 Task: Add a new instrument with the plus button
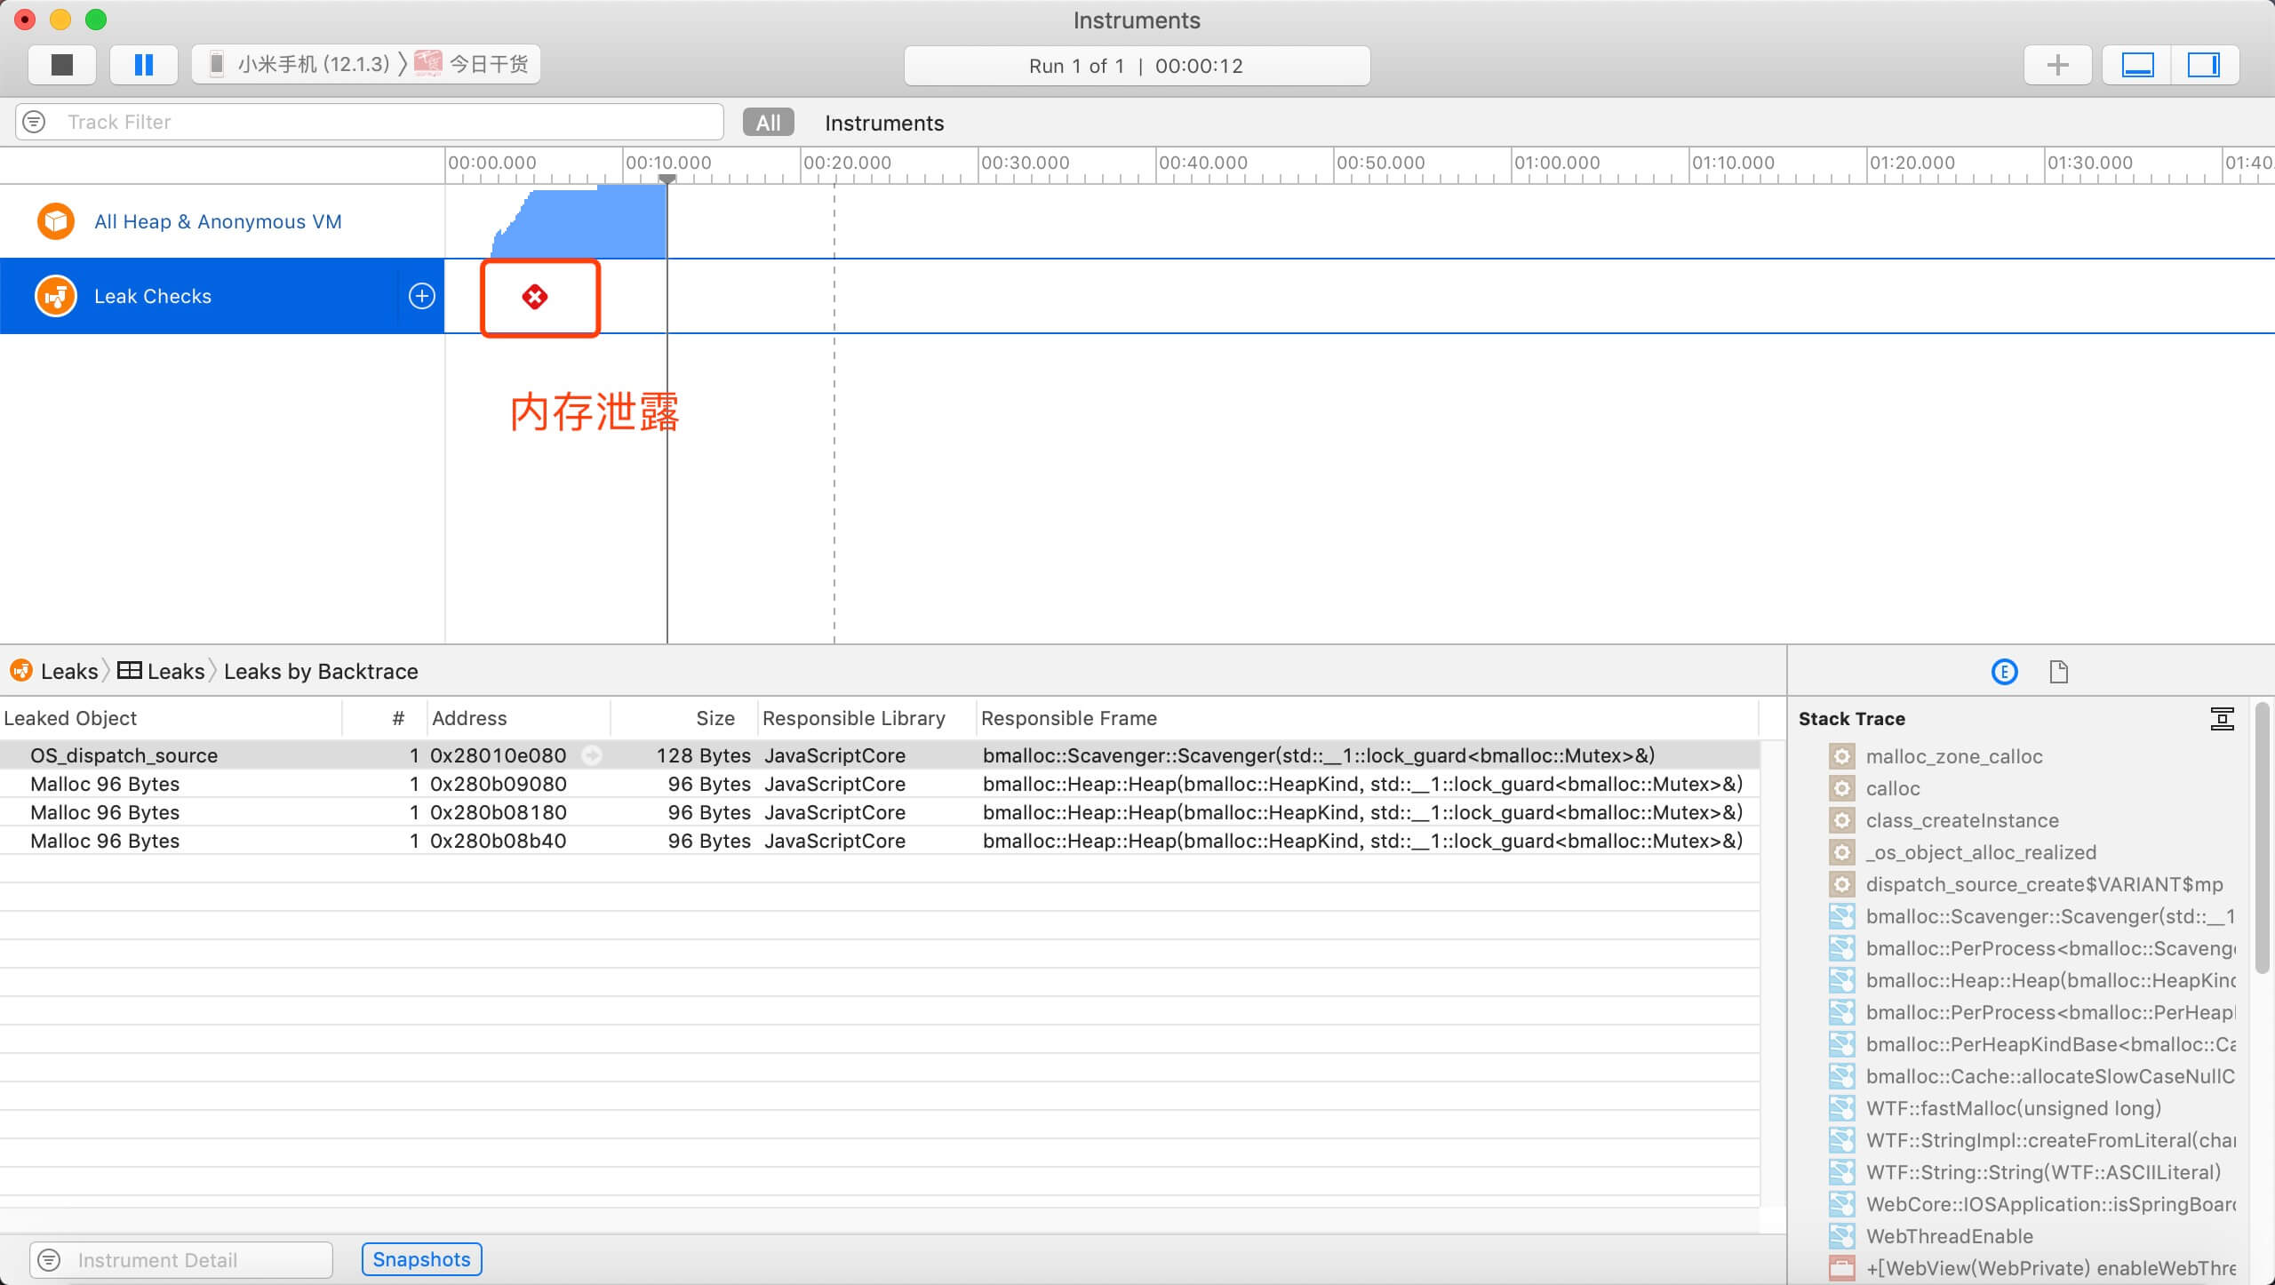tap(2058, 64)
